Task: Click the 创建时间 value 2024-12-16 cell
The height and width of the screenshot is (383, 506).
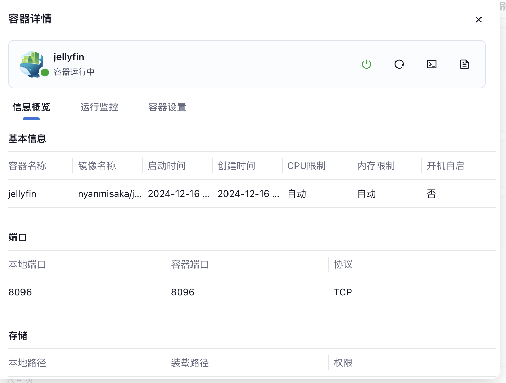Action: [249, 194]
